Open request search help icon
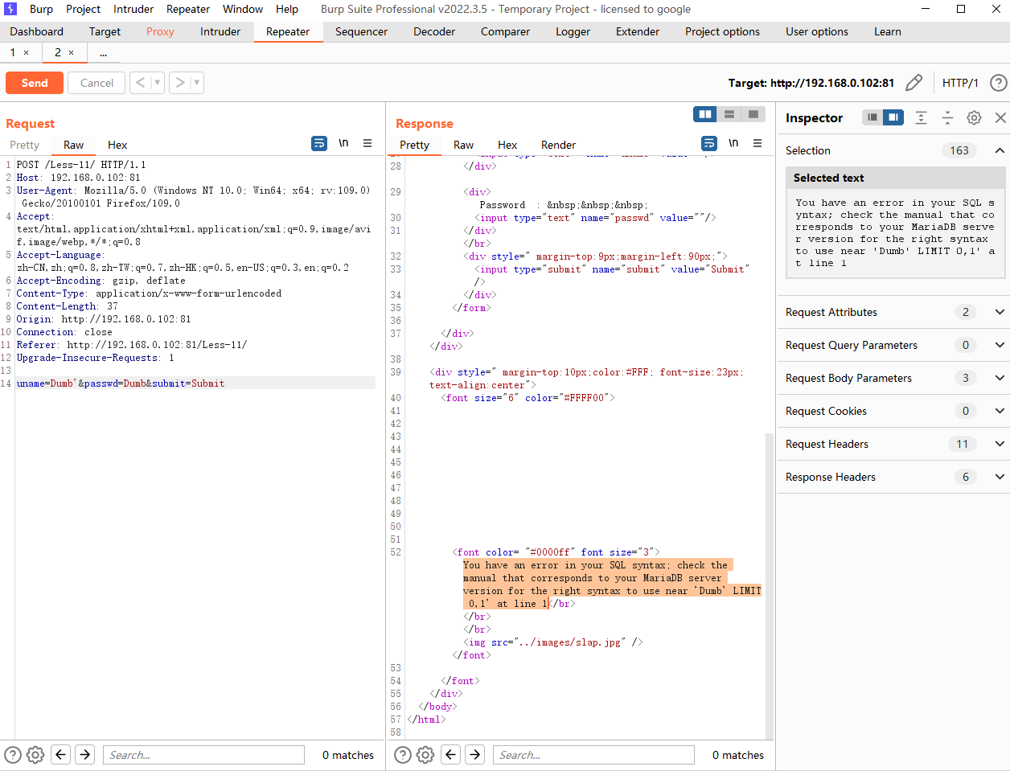The image size is (1010, 771). [13, 755]
